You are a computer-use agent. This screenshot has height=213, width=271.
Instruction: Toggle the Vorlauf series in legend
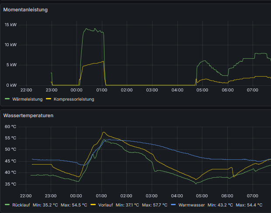[x=105, y=205]
